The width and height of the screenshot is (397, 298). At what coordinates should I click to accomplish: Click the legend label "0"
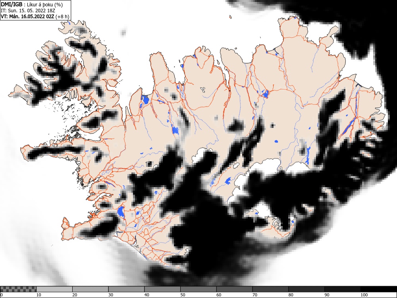pyautogui.click(x=2, y=295)
